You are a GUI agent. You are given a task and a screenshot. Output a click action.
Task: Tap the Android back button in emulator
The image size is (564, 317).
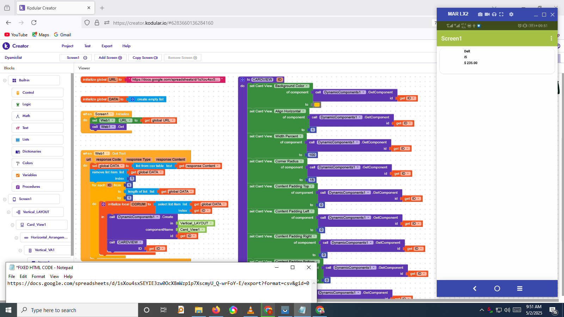coord(475,288)
